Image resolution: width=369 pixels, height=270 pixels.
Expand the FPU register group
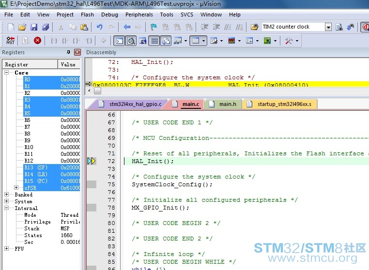coord(7,248)
